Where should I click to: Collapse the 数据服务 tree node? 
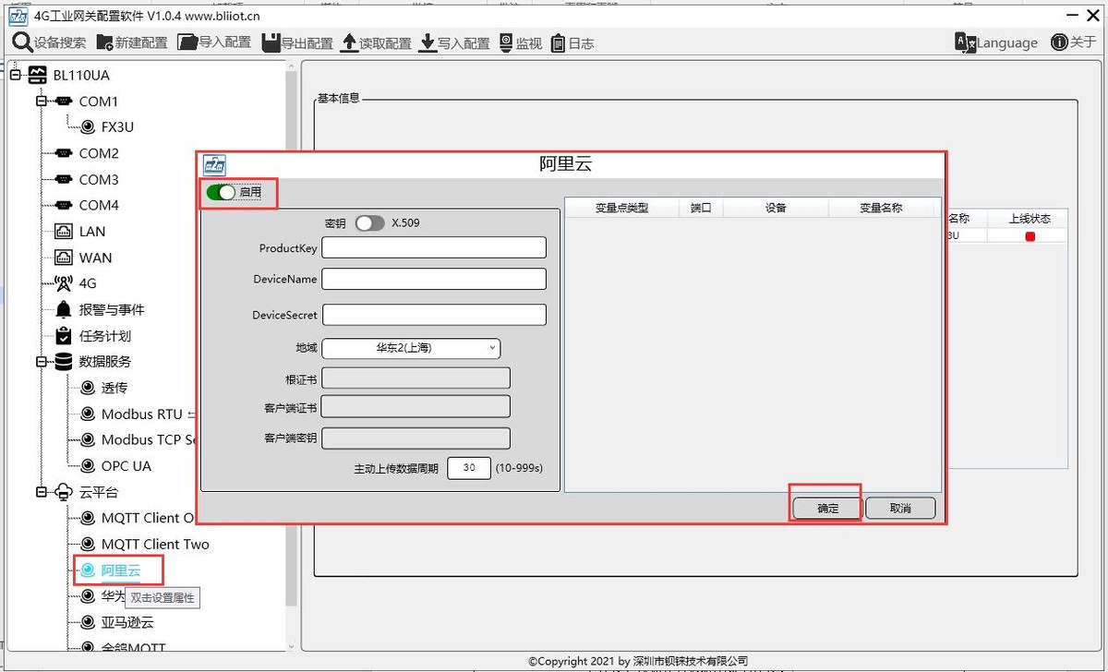pyautogui.click(x=41, y=362)
